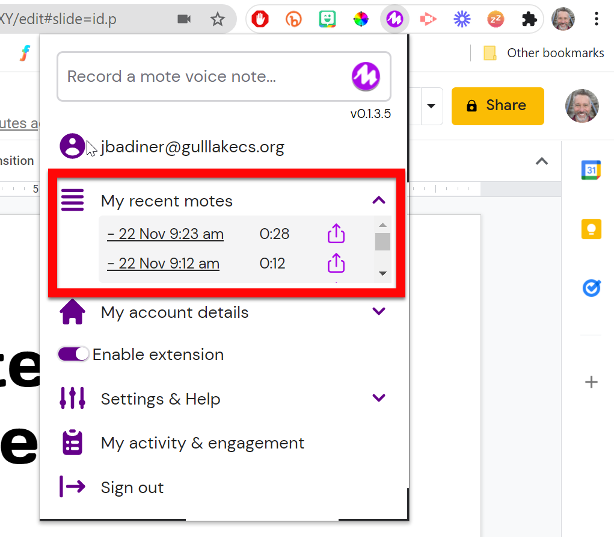Image resolution: width=614 pixels, height=537 pixels.
Task: Click the My recent motes list icon
Action: [72, 200]
